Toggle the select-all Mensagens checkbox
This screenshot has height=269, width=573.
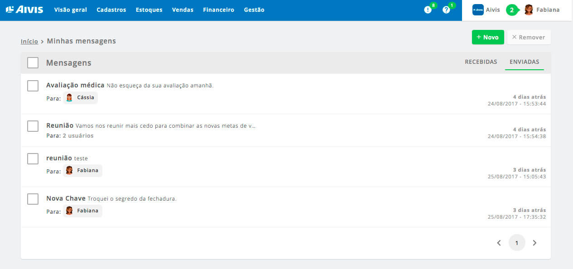tap(33, 62)
